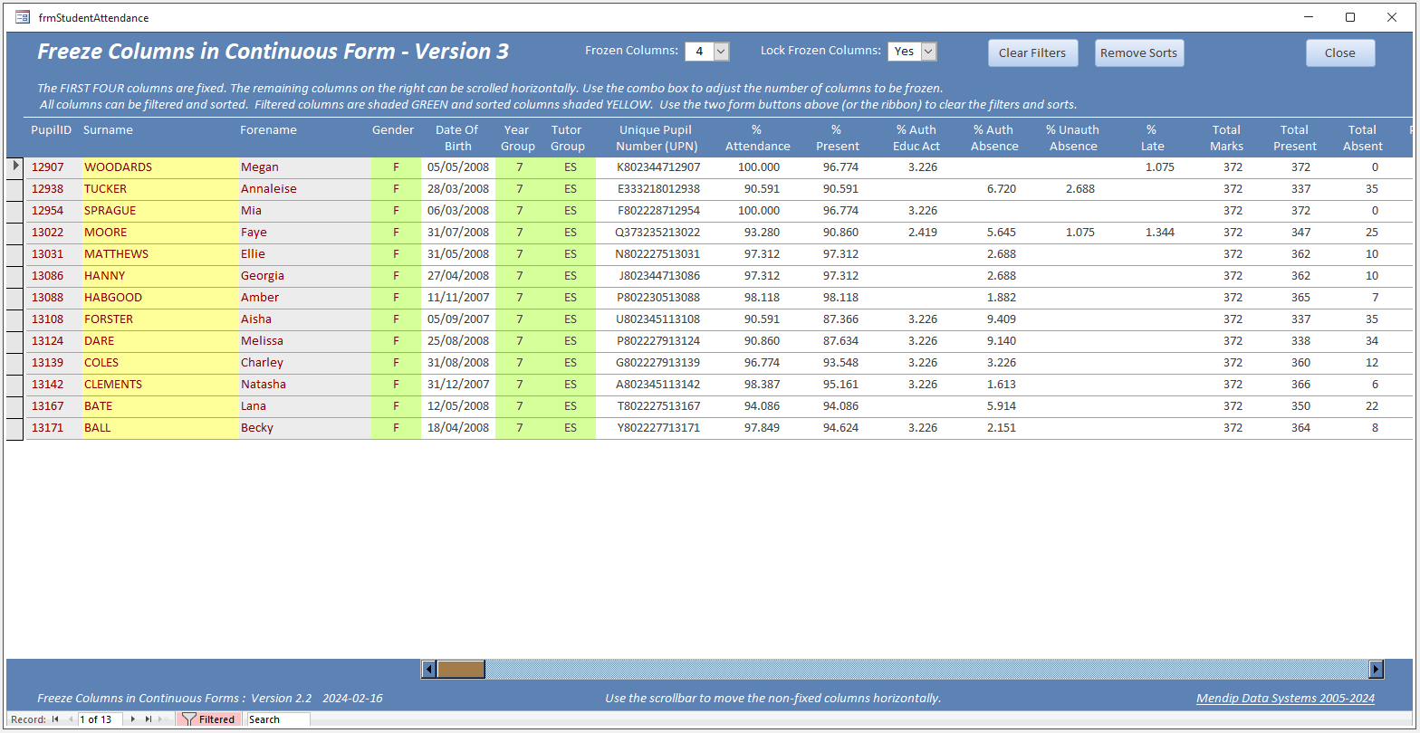
Task: Go to last record navigation icon
Action: coord(149,719)
